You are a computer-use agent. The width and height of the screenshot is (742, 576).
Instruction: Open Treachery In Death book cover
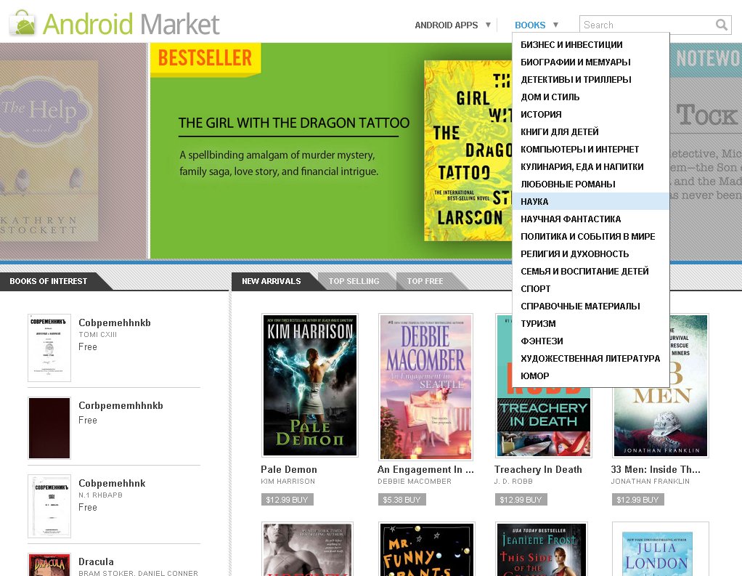click(543, 421)
